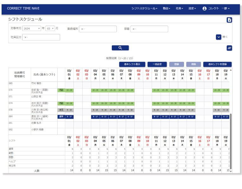Screen dimensions: 242x189
Task: Open the month dropdown showing 03
Action: point(50,28)
